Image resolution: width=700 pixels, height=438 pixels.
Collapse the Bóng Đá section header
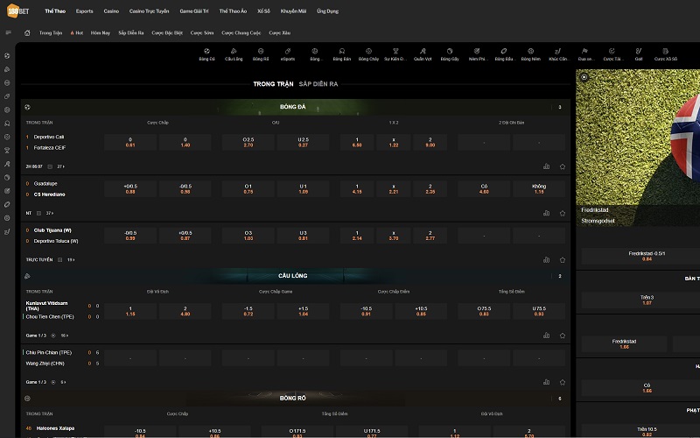point(292,107)
